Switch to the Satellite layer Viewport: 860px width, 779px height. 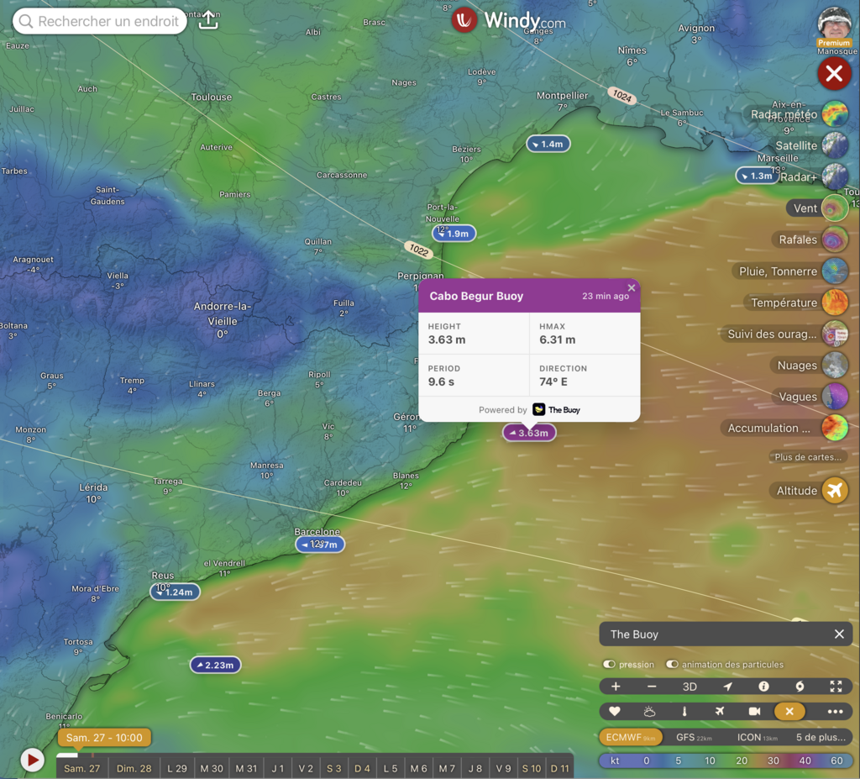click(834, 145)
